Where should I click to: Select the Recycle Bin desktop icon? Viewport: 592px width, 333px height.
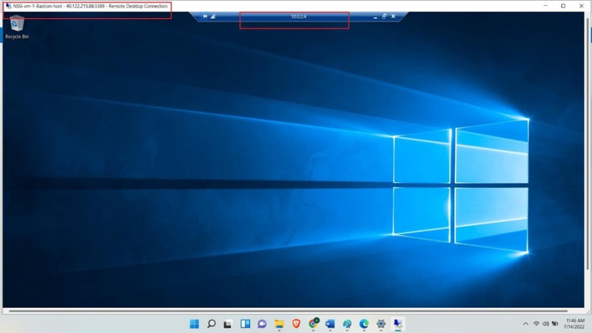[x=17, y=27]
